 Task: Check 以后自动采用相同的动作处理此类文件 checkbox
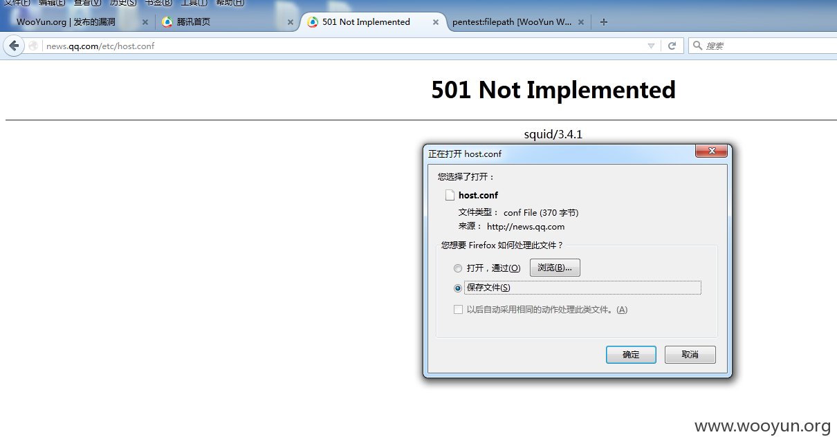(458, 310)
